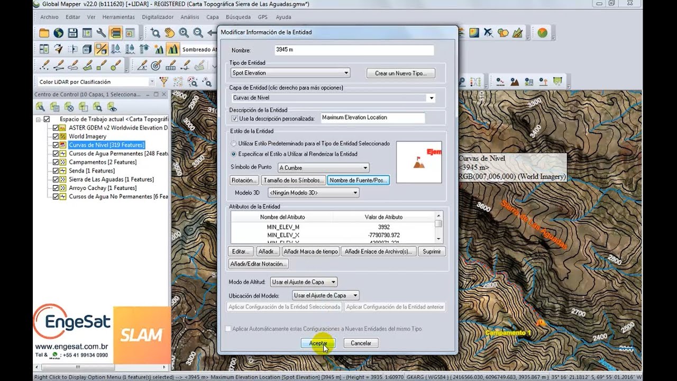Uncheck 'Use la descripción personalizada' checkbox
This screenshot has width=677, height=381.
[235, 119]
